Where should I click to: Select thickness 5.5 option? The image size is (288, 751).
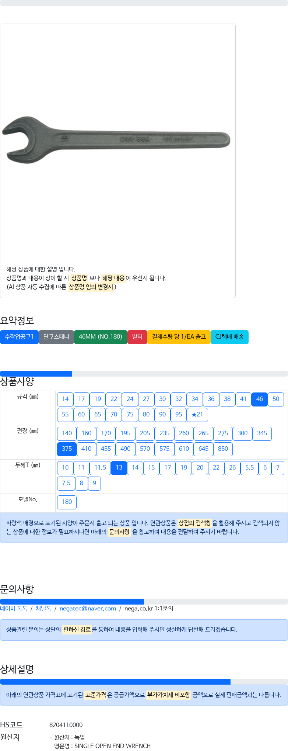(x=250, y=468)
